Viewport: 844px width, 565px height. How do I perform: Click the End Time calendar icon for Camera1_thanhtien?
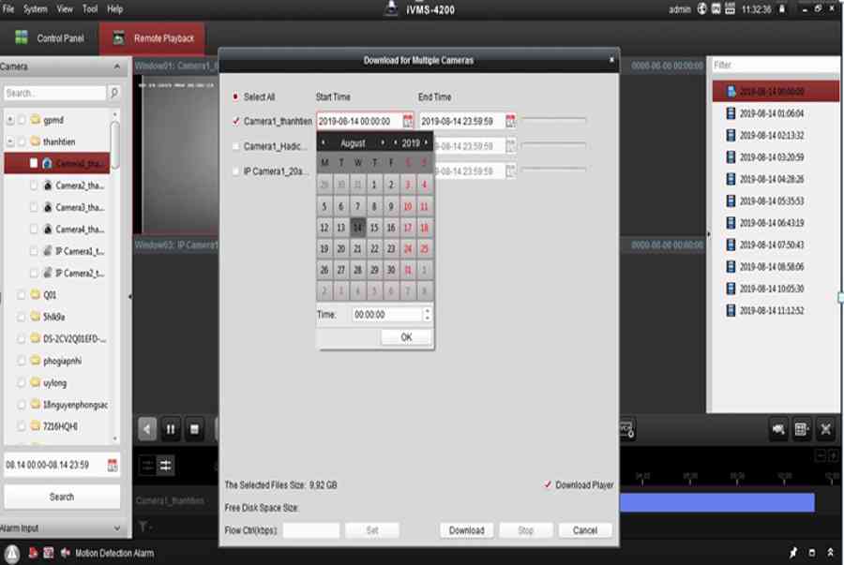click(510, 121)
